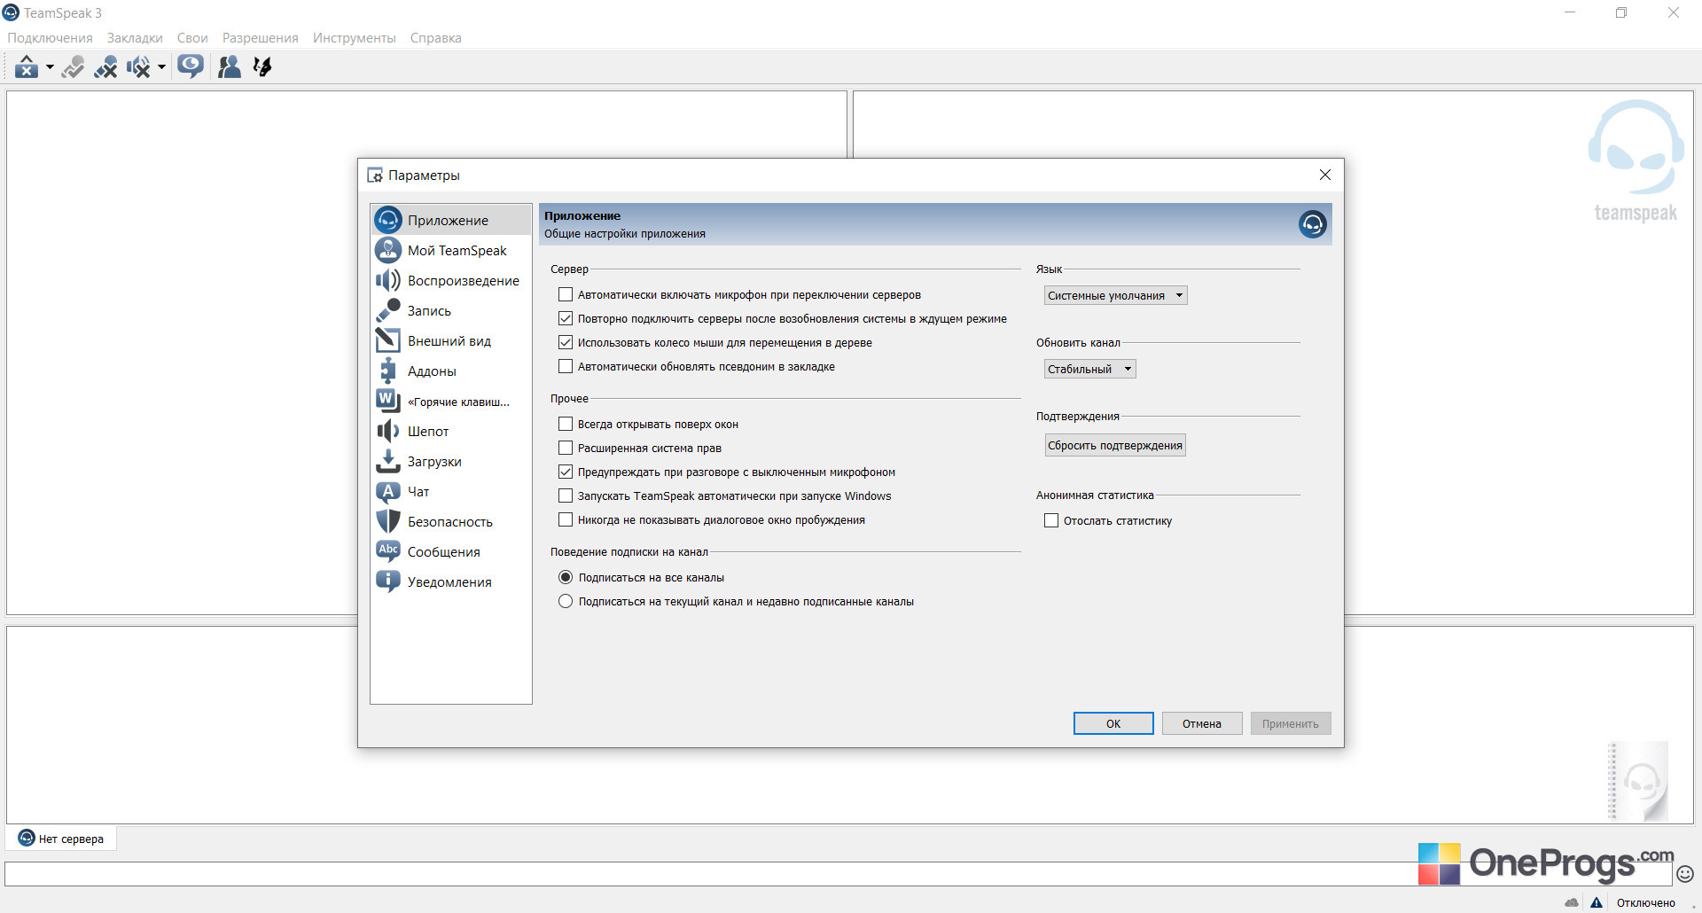Open the contacts list toolbar icon
1702x913 pixels.
tap(229, 66)
